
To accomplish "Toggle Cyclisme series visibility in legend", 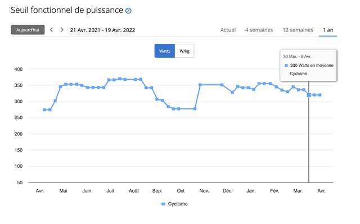I will click(x=174, y=204).
